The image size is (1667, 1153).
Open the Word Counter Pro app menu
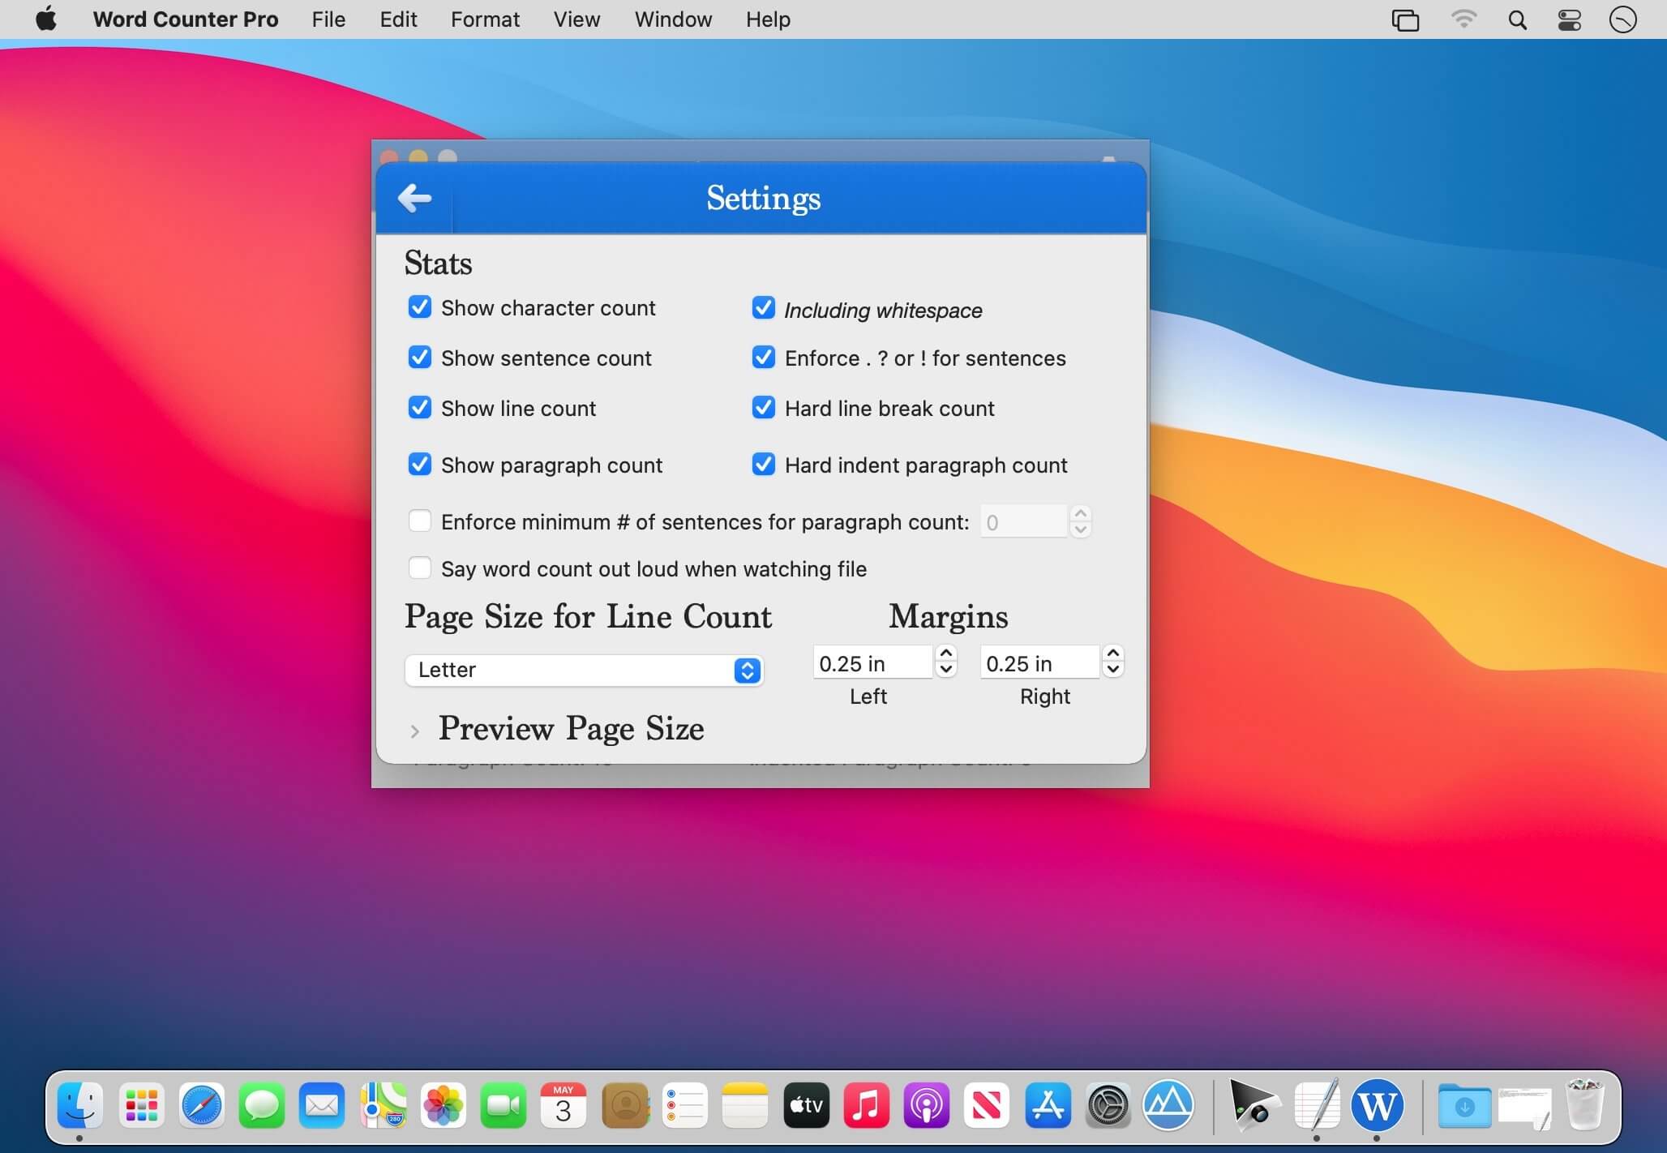(186, 19)
